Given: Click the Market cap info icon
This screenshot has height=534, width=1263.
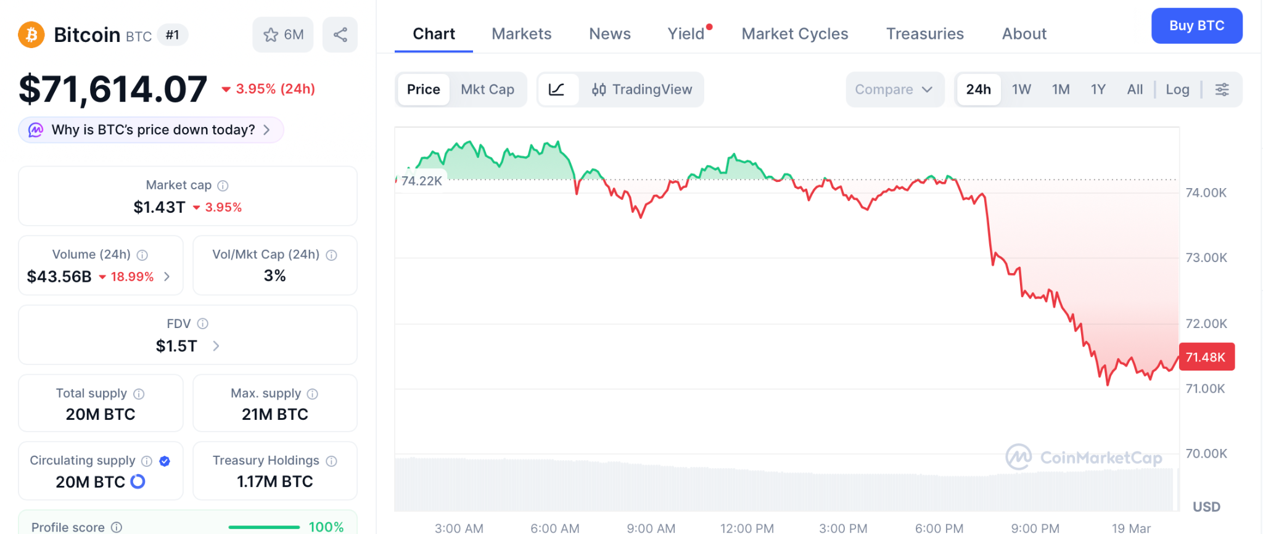Looking at the screenshot, I should (x=223, y=186).
